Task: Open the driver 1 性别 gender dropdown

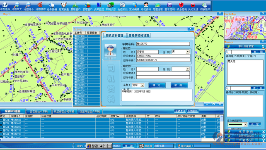Action: coord(188,52)
